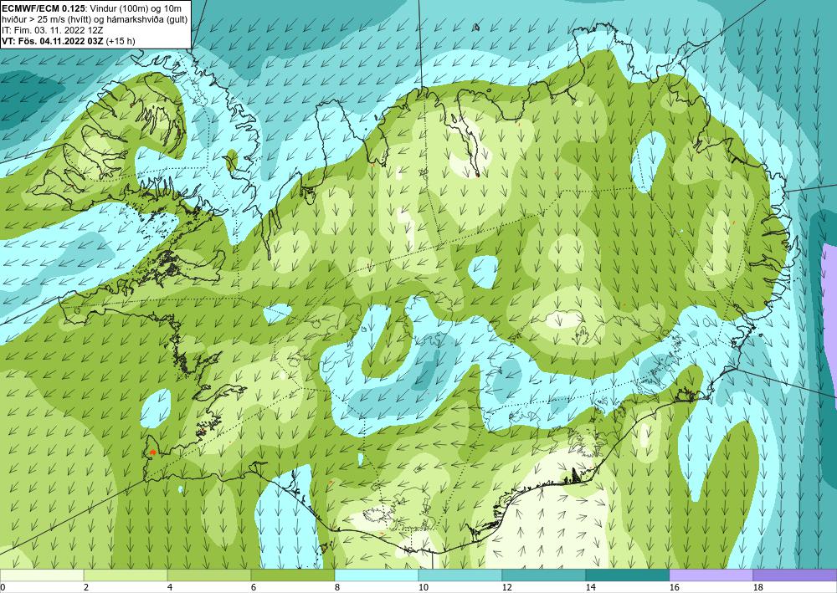Click the legend scale label '10'

pyautogui.click(x=423, y=588)
